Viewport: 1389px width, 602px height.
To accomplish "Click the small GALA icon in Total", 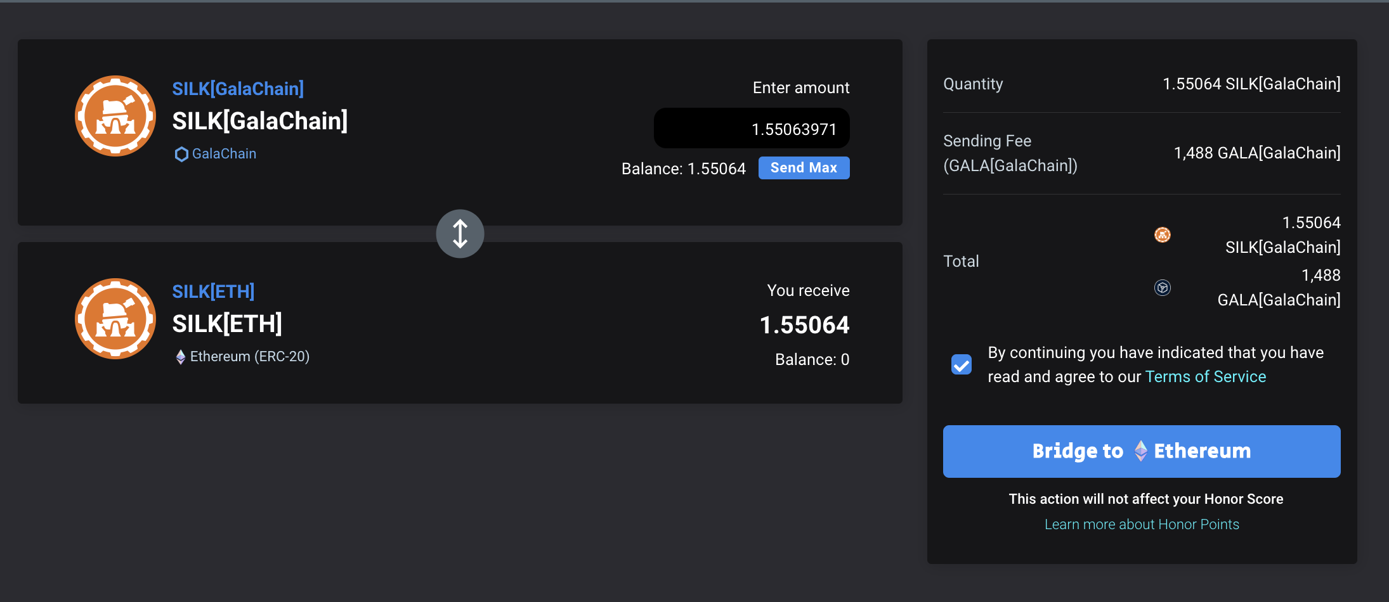I will click(1163, 288).
